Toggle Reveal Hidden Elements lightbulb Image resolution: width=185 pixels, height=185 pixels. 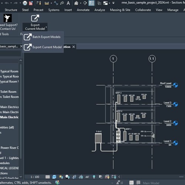tap(94, 177)
